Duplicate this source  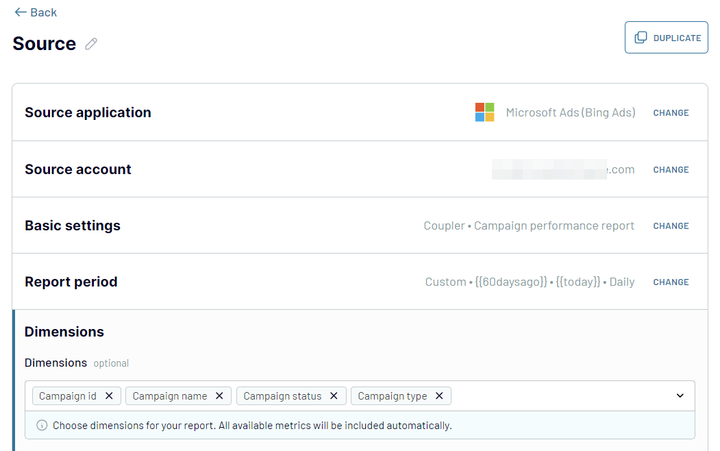coord(666,38)
